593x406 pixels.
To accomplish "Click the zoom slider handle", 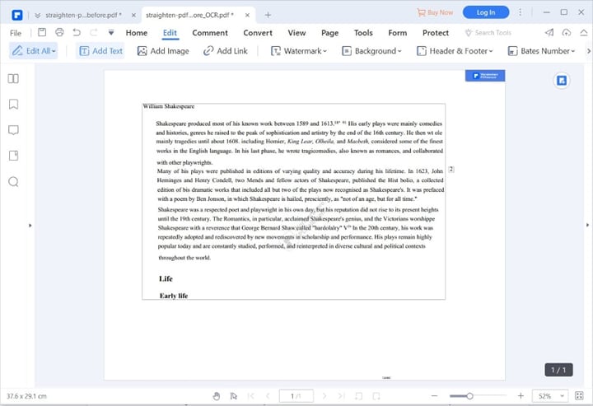I will 469,396.
